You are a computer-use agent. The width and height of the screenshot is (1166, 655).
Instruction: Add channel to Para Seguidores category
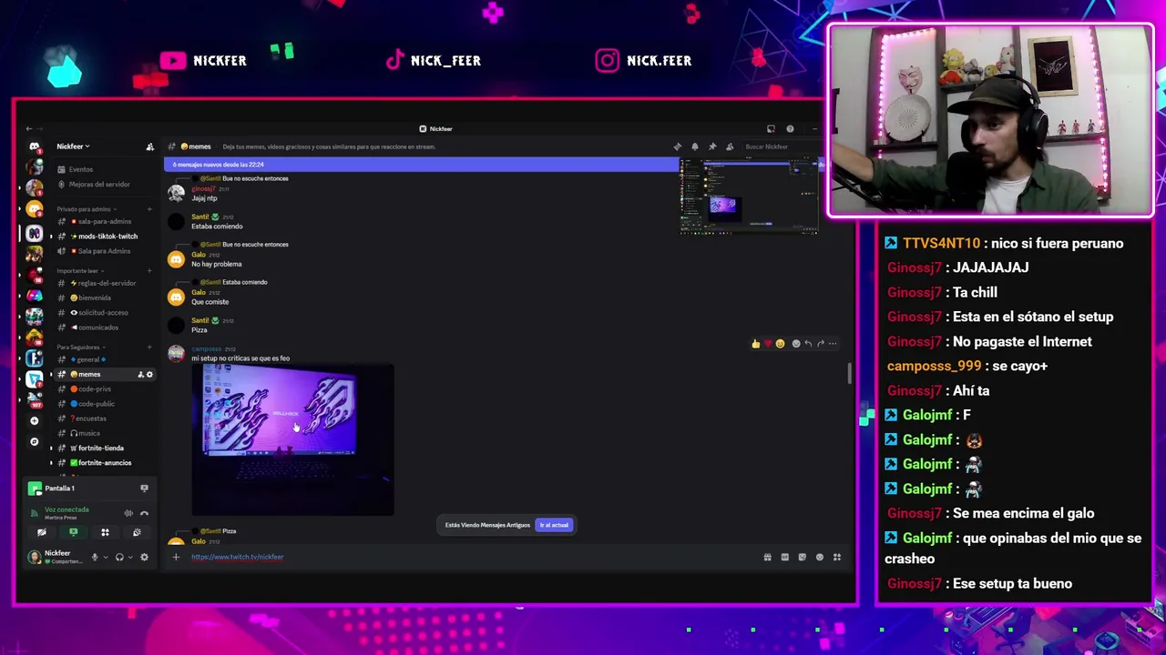pyautogui.click(x=149, y=347)
